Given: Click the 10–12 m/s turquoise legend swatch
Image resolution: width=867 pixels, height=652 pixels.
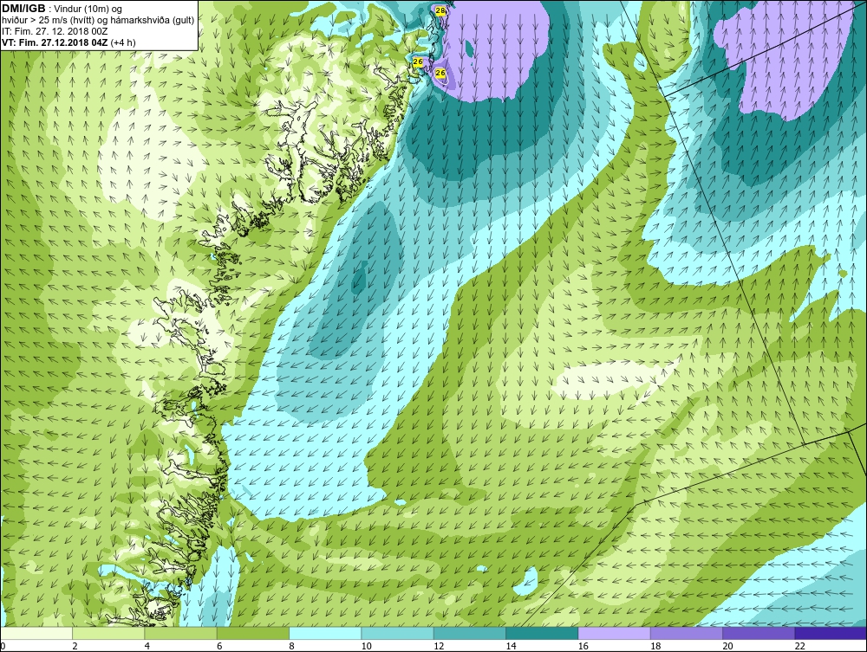Looking at the screenshot, I should (398, 633).
